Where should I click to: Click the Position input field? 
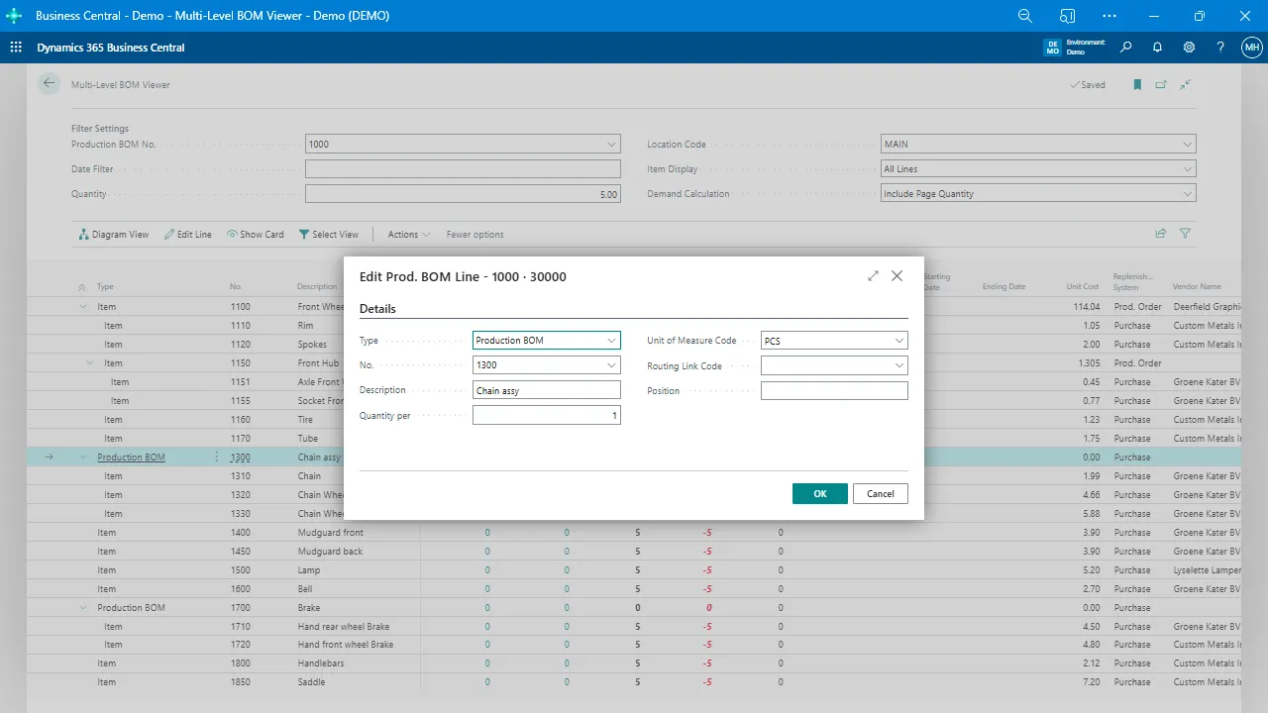833,391
